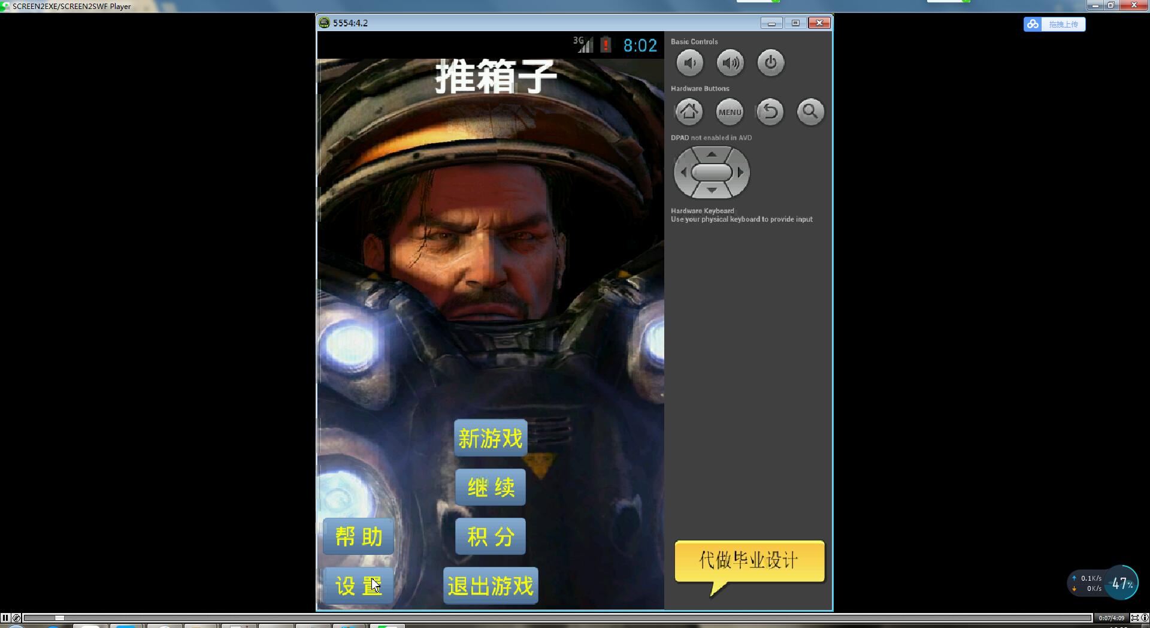Maximize the 5554:4.2 emulator window
The height and width of the screenshot is (628, 1150).
[795, 23]
